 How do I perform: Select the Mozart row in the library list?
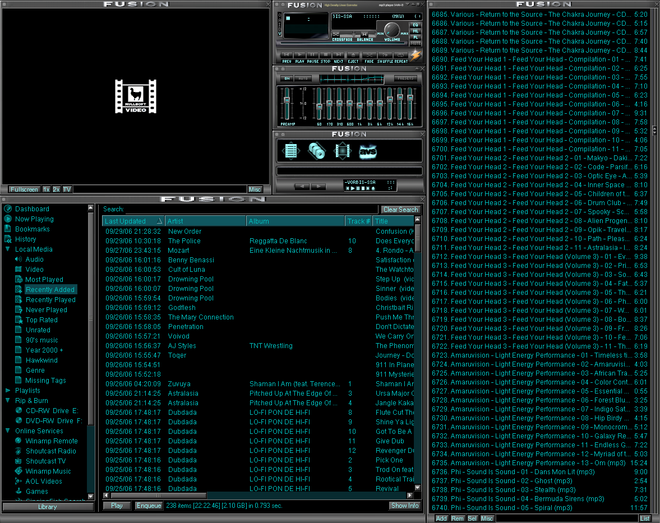pos(259,251)
